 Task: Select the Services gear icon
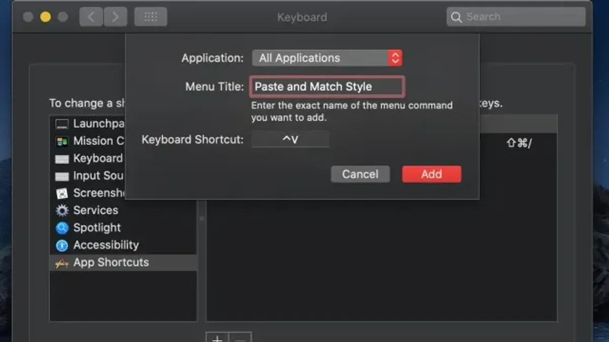pos(62,211)
